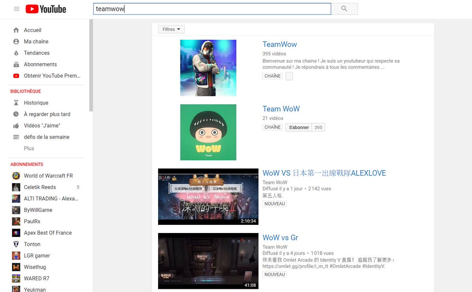This screenshot has width=472, height=292.
Task: Click the ByWillGame channel avatar
Action: pos(16,210)
